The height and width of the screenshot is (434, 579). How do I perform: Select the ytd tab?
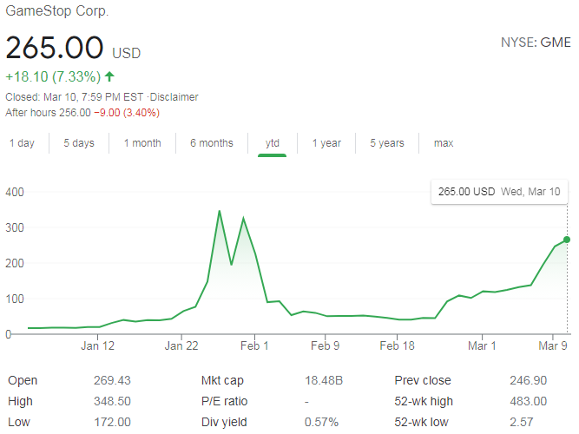click(x=273, y=143)
